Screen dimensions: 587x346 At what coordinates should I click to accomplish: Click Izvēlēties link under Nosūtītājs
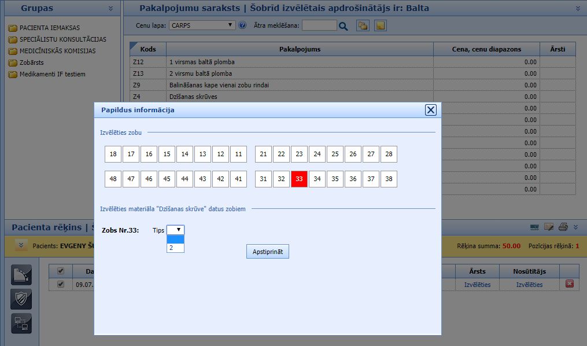(x=529, y=285)
